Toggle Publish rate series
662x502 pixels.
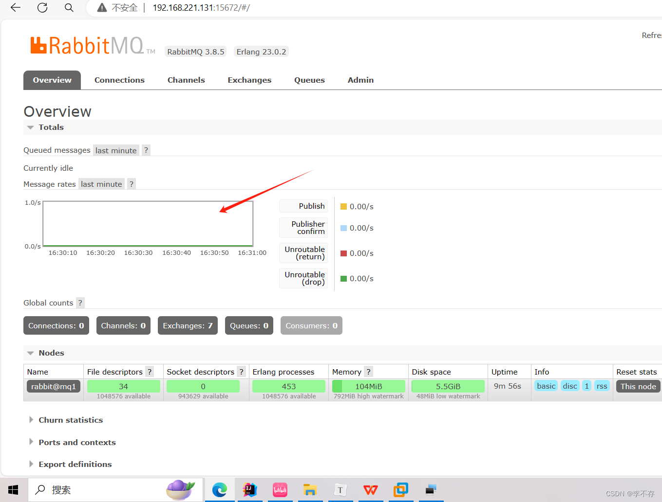303,206
